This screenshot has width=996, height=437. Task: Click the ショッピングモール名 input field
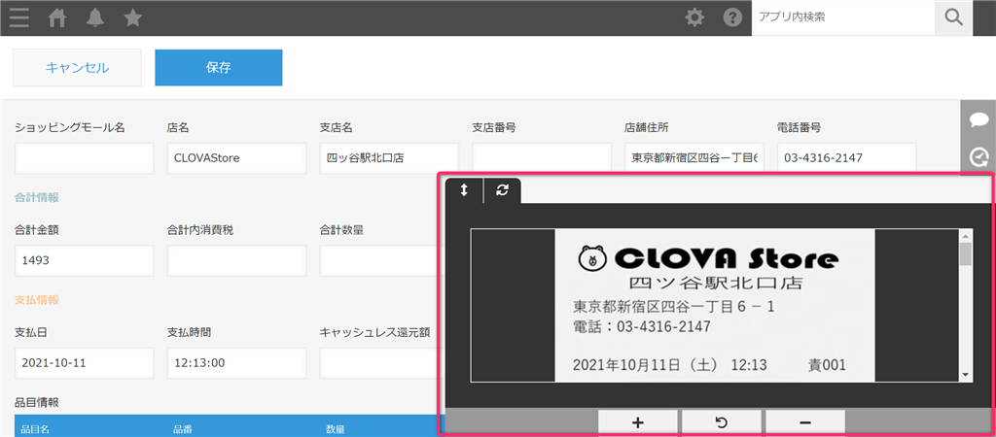point(85,158)
